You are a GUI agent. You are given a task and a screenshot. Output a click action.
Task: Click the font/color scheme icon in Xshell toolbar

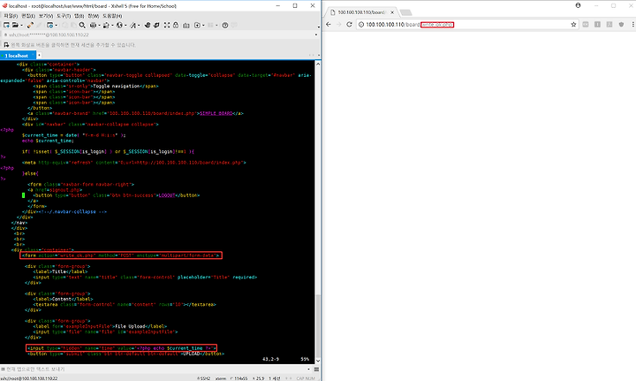(132, 25)
